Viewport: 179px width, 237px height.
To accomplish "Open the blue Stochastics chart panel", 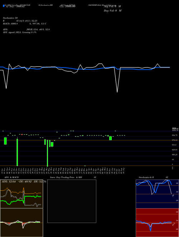I will coord(157,194).
